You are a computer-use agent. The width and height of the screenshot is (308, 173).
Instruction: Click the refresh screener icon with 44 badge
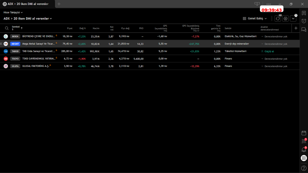[278, 18]
